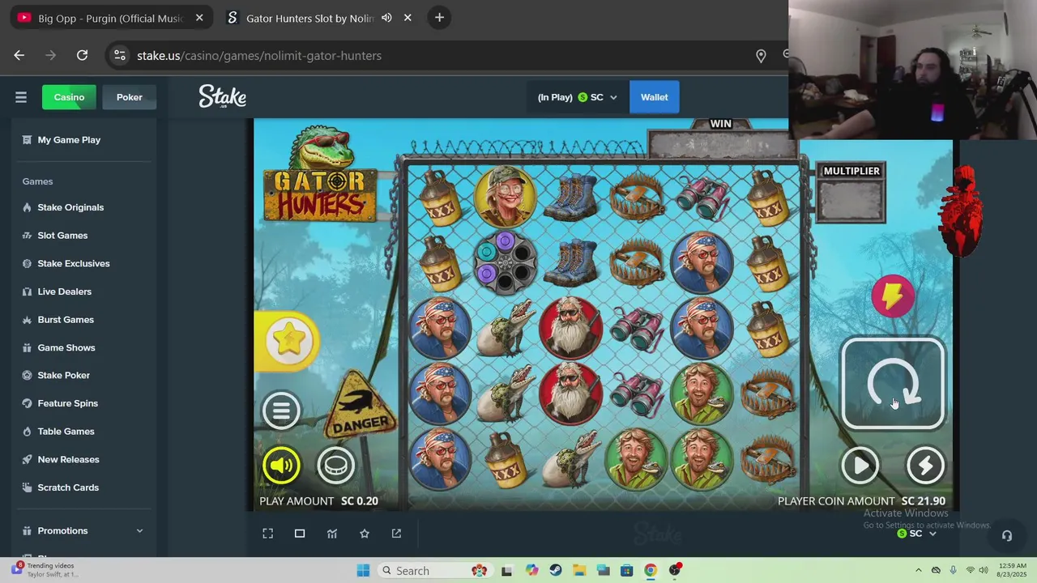Add the game to favorites star
The width and height of the screenshot is (1037, 583).
pos(365,534)
